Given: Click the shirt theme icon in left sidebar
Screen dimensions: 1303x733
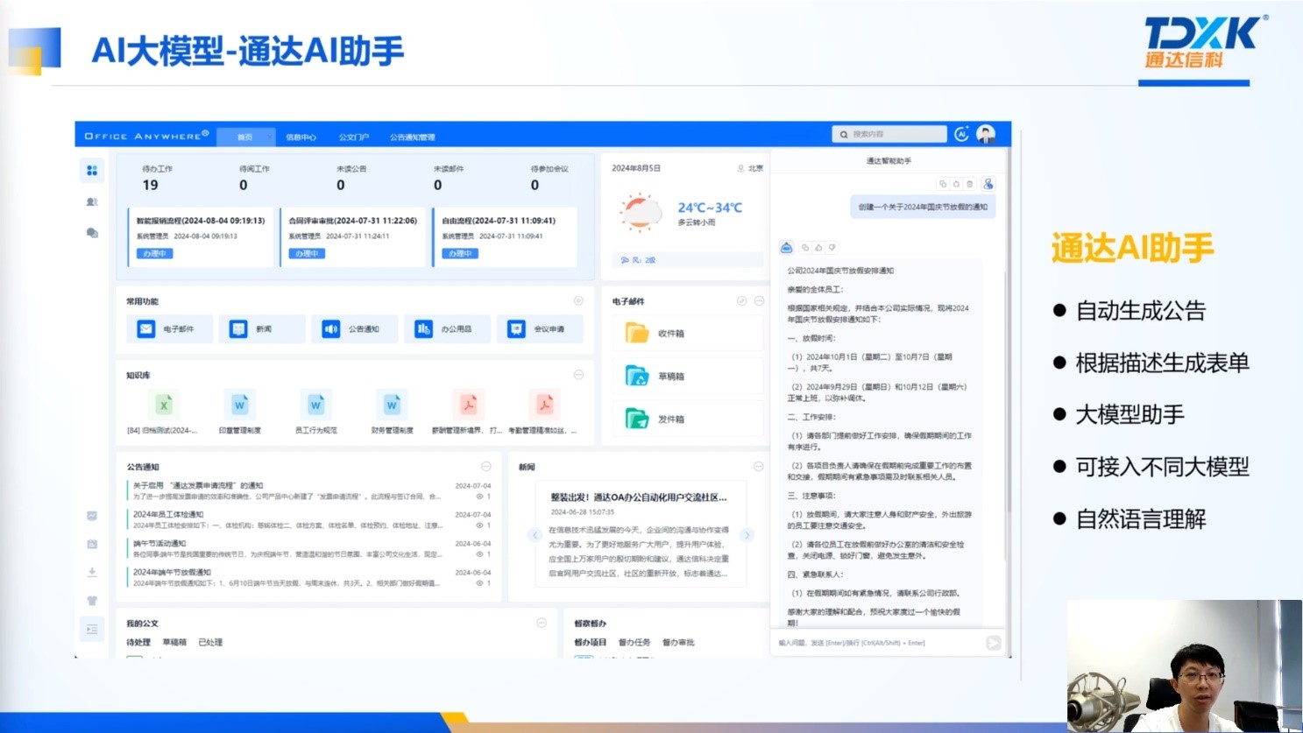Looking at the screenshot, I should click(92, 601).
